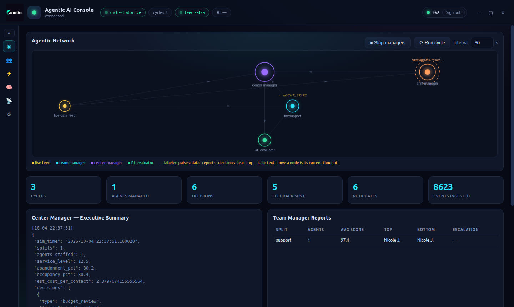This screenshot has width=514, height=307.
Task: Click the interval seconds input field
Action: [482, 43]
